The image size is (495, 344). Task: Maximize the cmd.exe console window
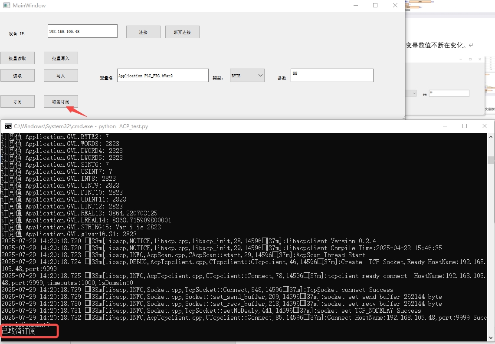(465, 126)
